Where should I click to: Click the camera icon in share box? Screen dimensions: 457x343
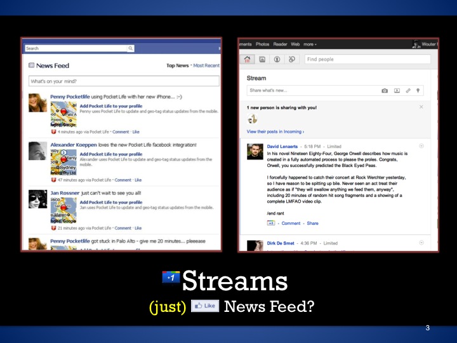point(384,91)
